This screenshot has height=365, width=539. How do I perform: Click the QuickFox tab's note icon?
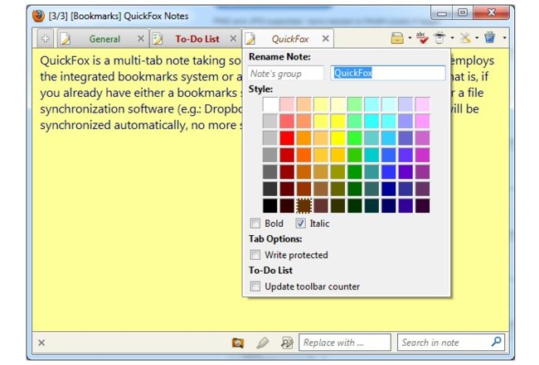point(250,39)
